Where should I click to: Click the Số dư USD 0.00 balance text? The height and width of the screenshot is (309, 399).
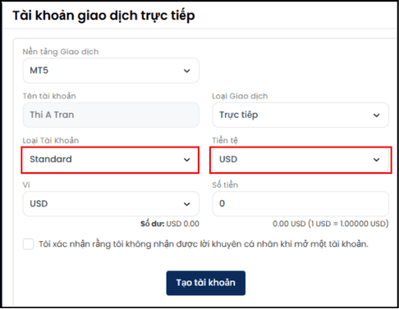(170, 224)
